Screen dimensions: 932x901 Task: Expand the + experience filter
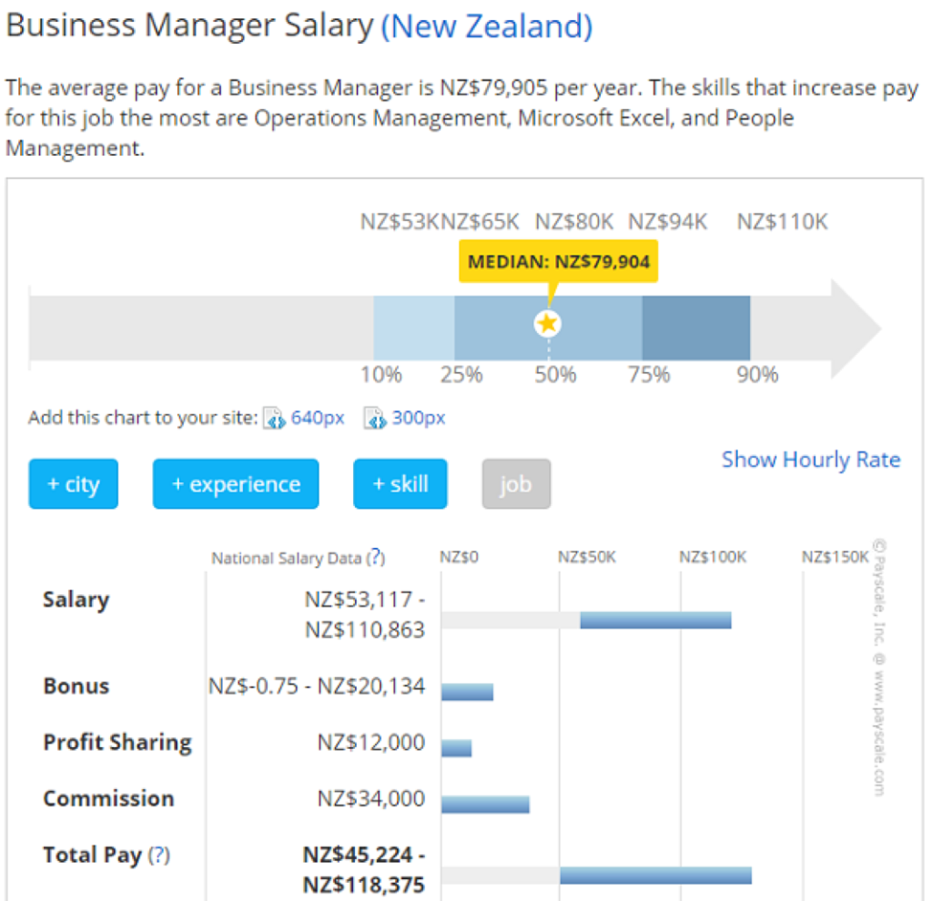coord(236,484)
